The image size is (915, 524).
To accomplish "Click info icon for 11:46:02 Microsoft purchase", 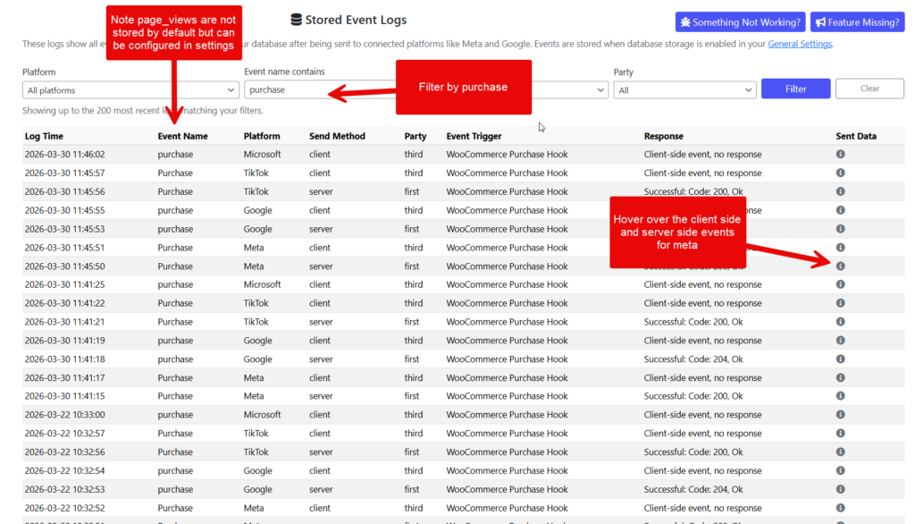I will (x=840, y=155).
